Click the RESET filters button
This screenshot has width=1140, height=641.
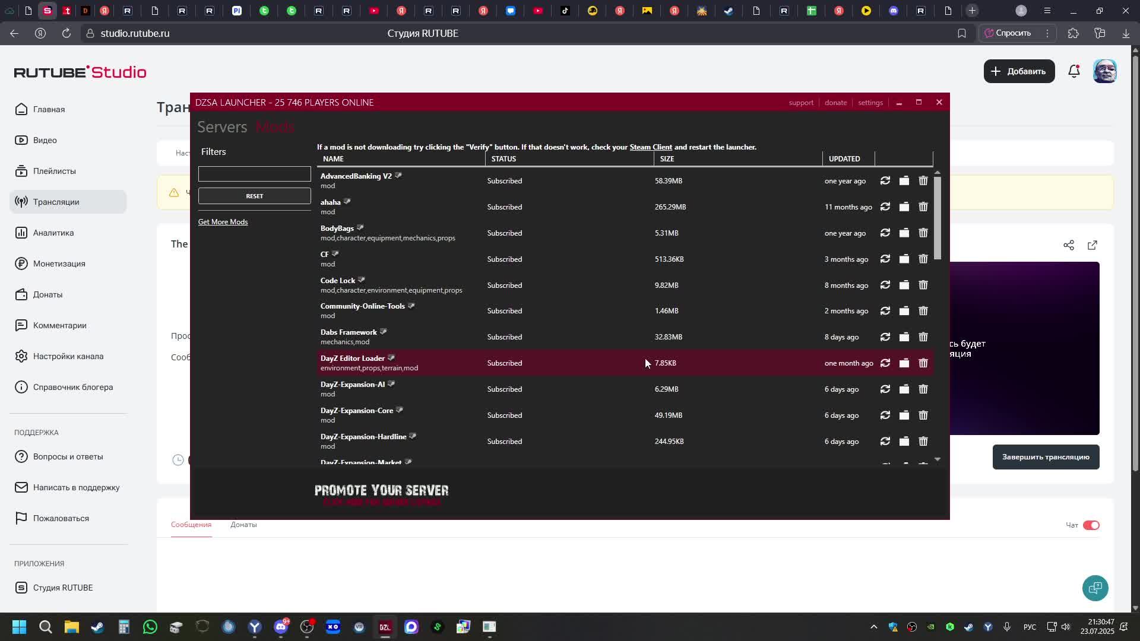(255, 196)
